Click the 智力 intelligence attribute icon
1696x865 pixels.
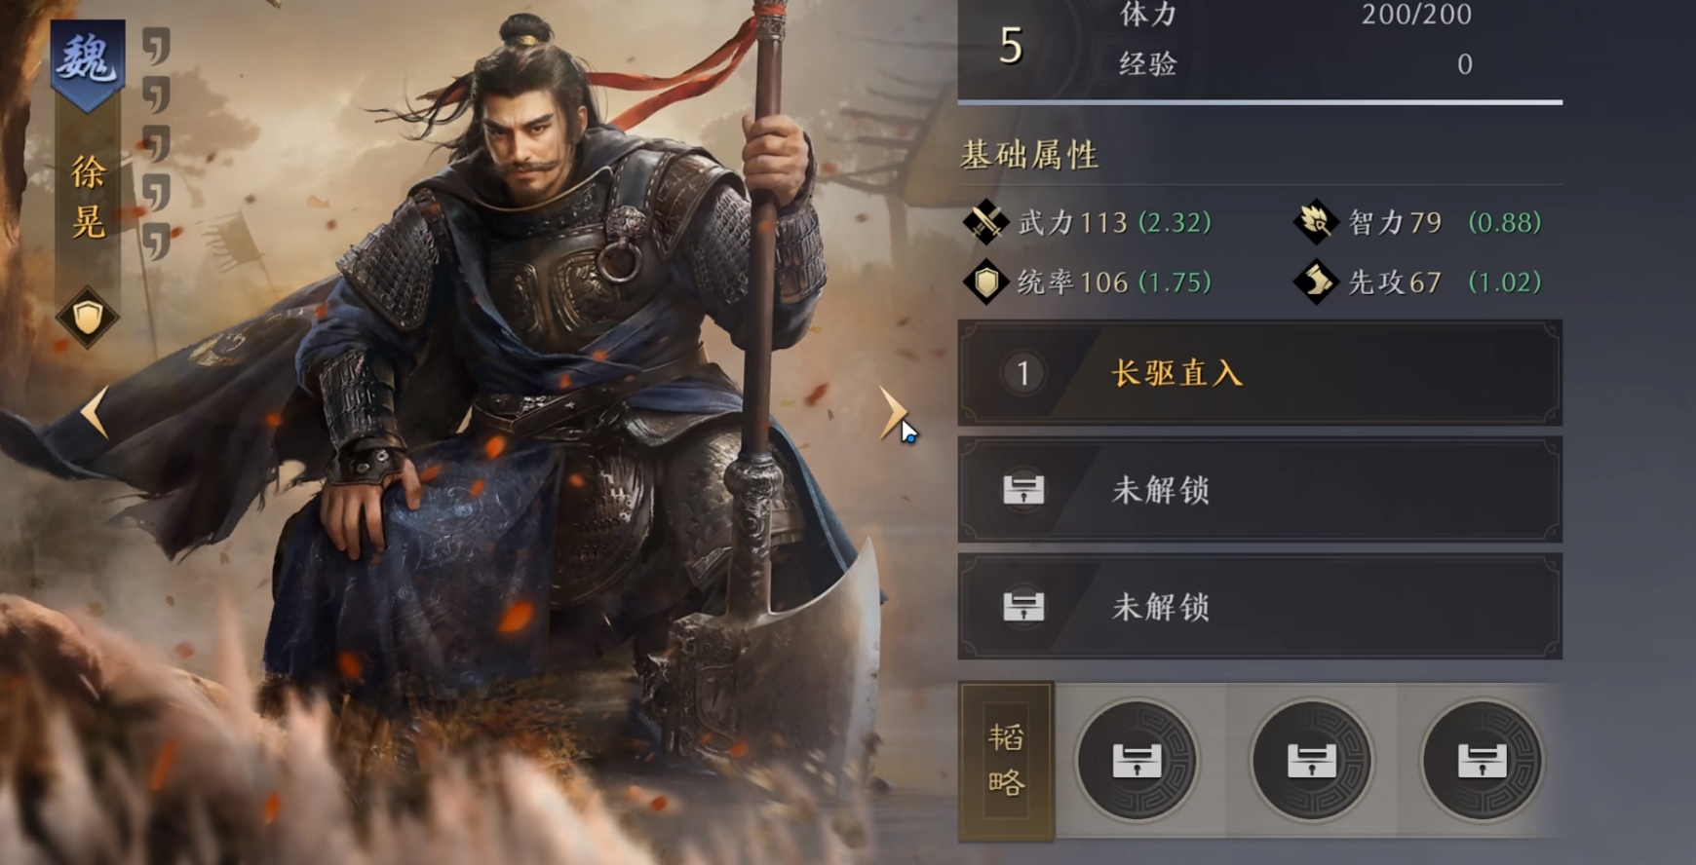[1316, 222]
